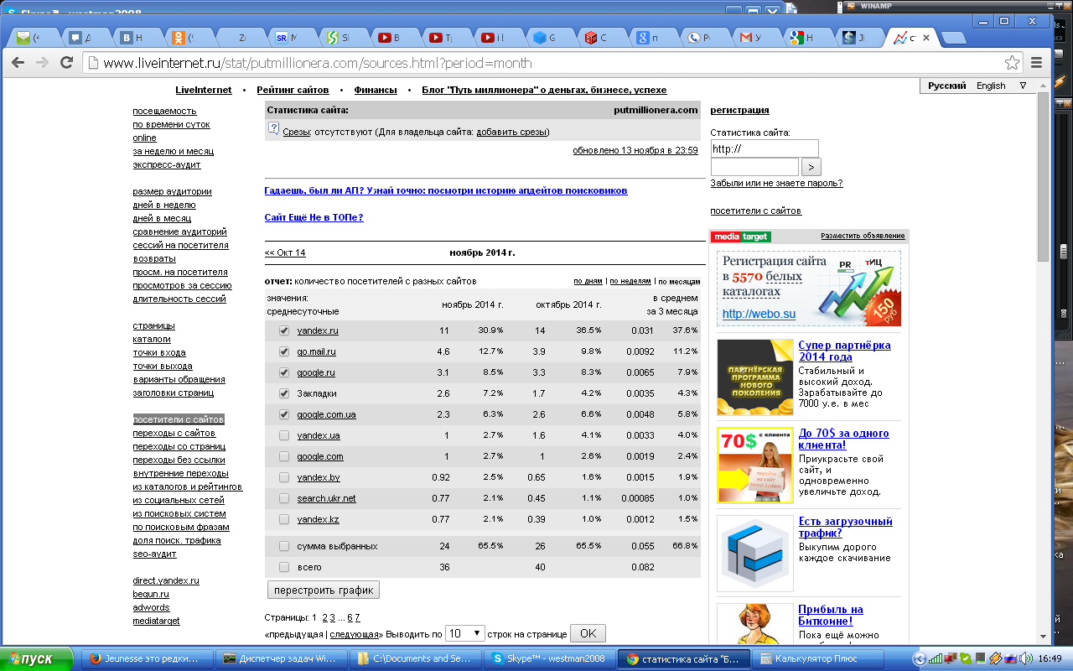Open the посещаемость sidebar link
The image size is (1073, 671).
click(164, 111)
